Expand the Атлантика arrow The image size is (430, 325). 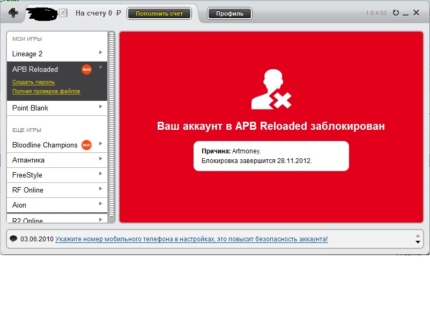101,159
